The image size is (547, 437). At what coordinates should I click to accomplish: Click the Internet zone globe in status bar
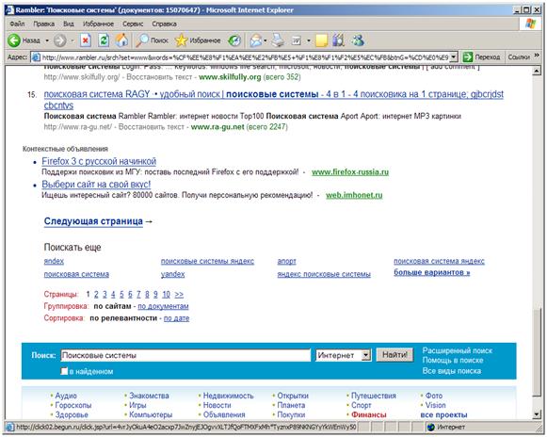(431, 427)
